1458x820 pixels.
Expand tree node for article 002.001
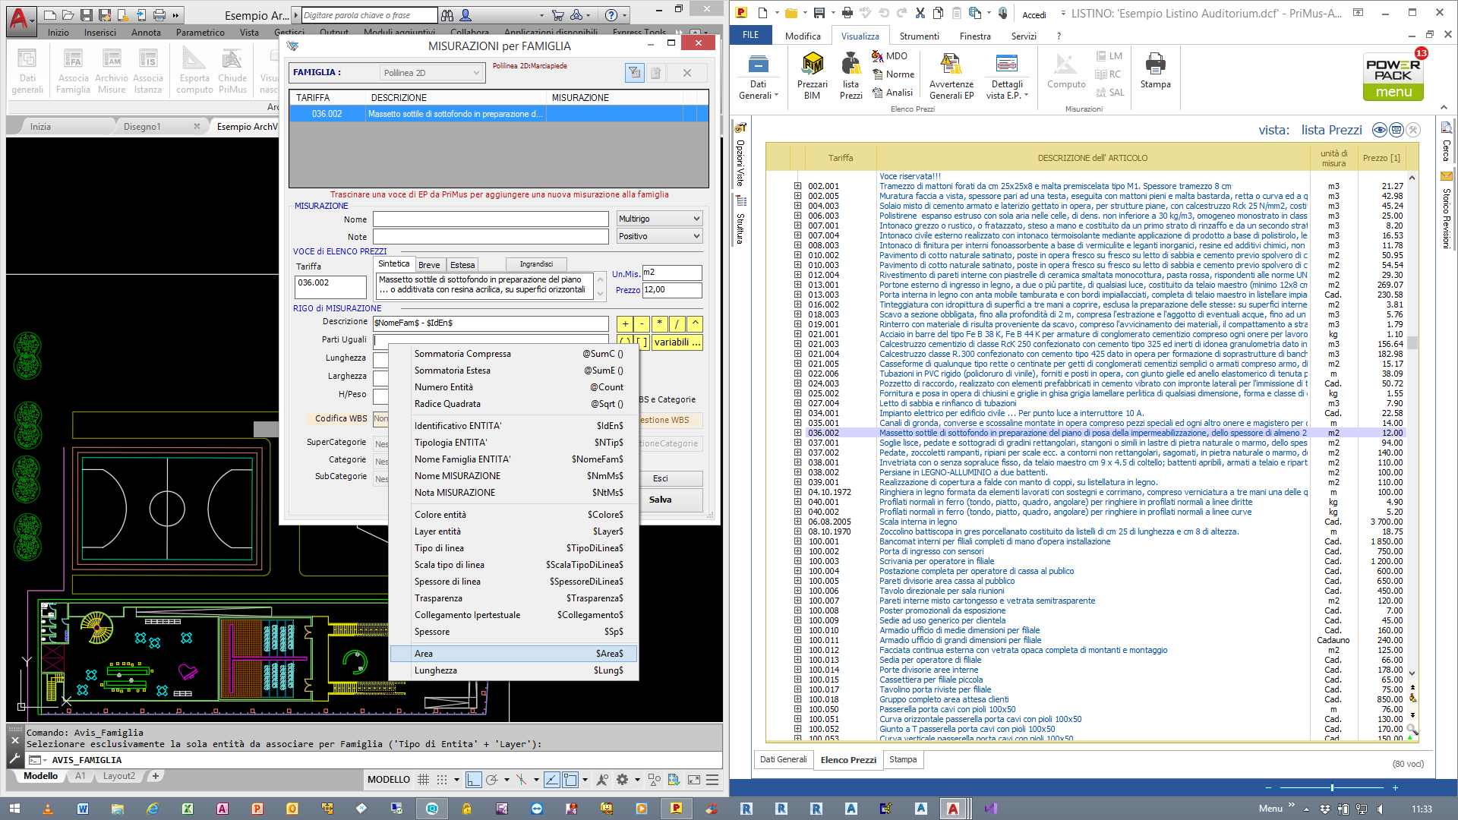(797, 186)
